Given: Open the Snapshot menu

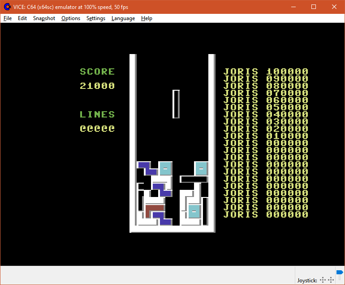Looking at the screenshot, I should click(44, 18).
